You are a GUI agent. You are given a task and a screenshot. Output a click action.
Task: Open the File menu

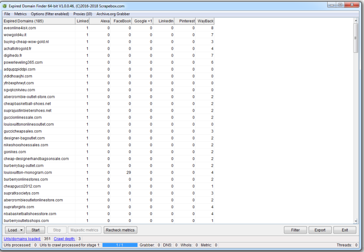[x=7, y=14]
